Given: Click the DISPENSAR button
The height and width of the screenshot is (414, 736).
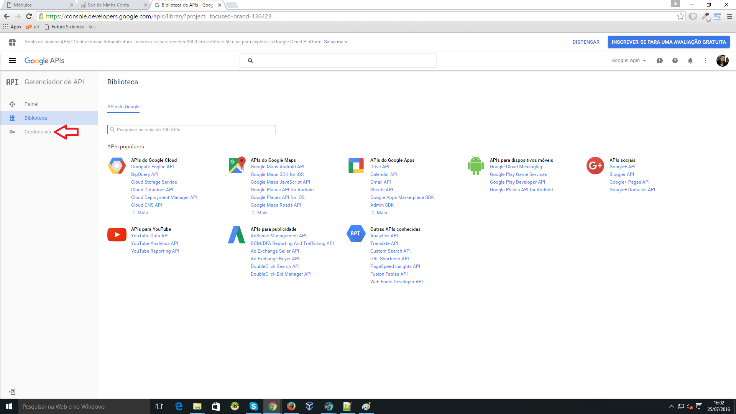Looking at the screenshot, I should coord(586,42).
